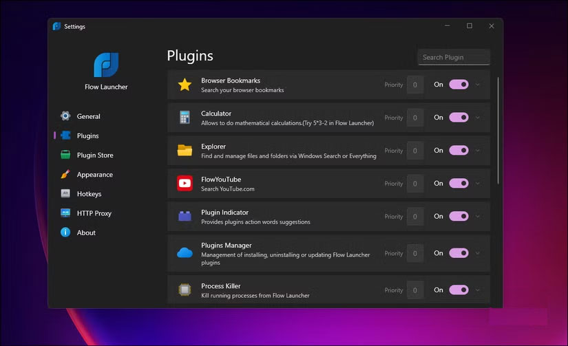Go to Plugin Store section
Viewport: 568px width, 346px height.
pyautogui.click(x=95, y=155)
